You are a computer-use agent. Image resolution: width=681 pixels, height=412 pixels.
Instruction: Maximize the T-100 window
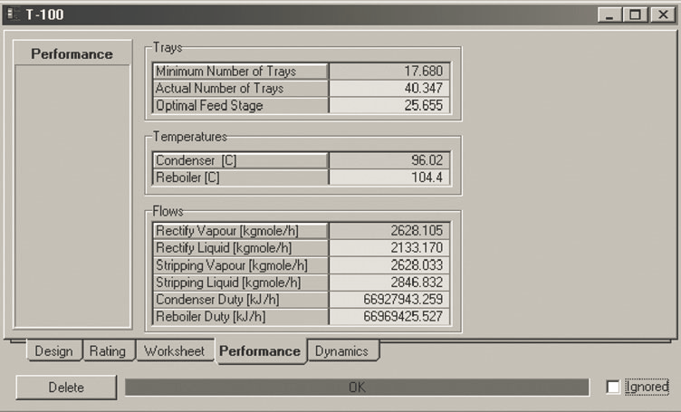(x=635, y=15)
